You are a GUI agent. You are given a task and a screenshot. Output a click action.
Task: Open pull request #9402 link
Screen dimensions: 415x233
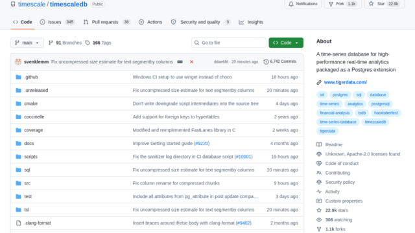(244, 223)
